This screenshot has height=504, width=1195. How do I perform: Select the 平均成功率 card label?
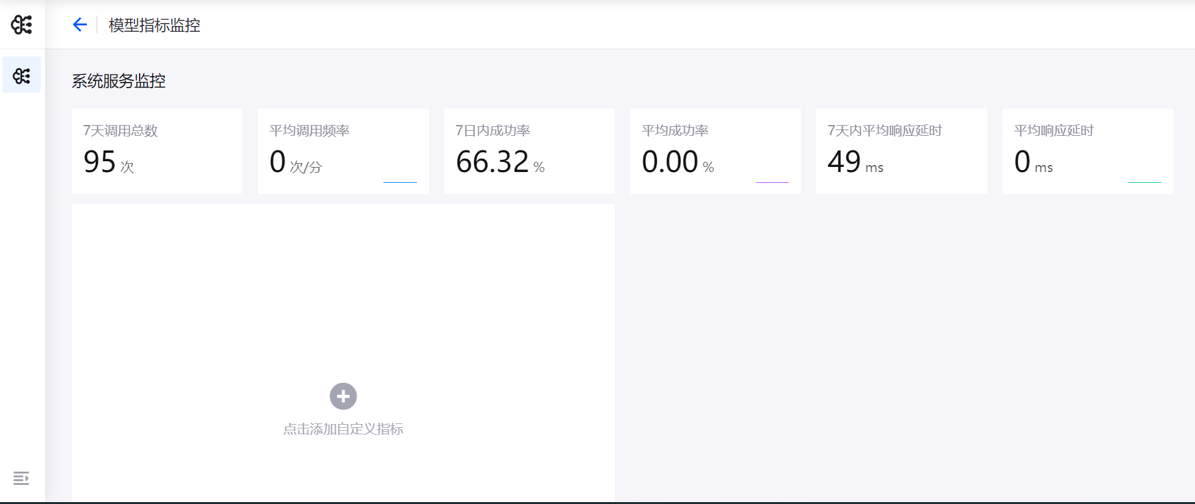675,131
